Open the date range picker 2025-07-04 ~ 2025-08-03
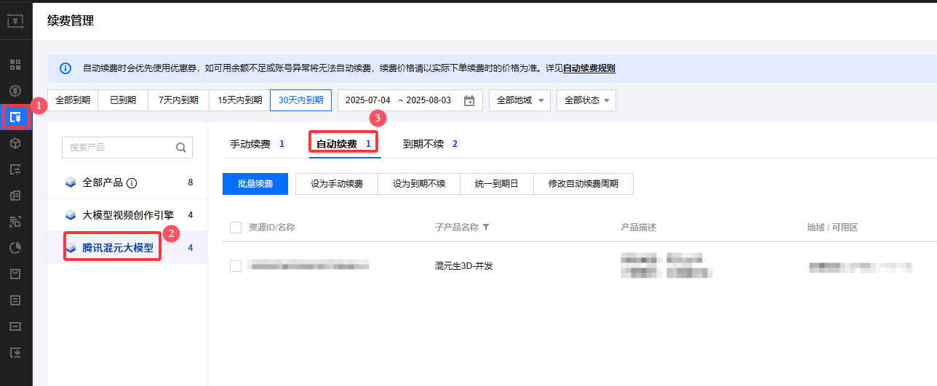This screenshot has height=386, width=937. [409, 100]
